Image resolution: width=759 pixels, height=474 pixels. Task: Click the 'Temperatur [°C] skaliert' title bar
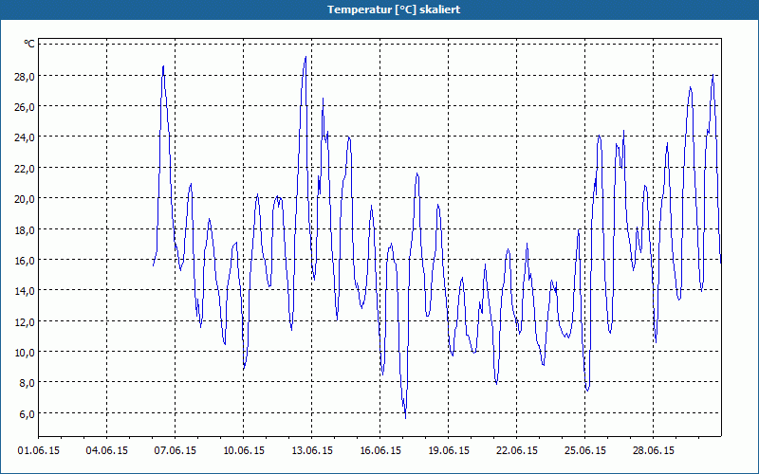point(379,9)
